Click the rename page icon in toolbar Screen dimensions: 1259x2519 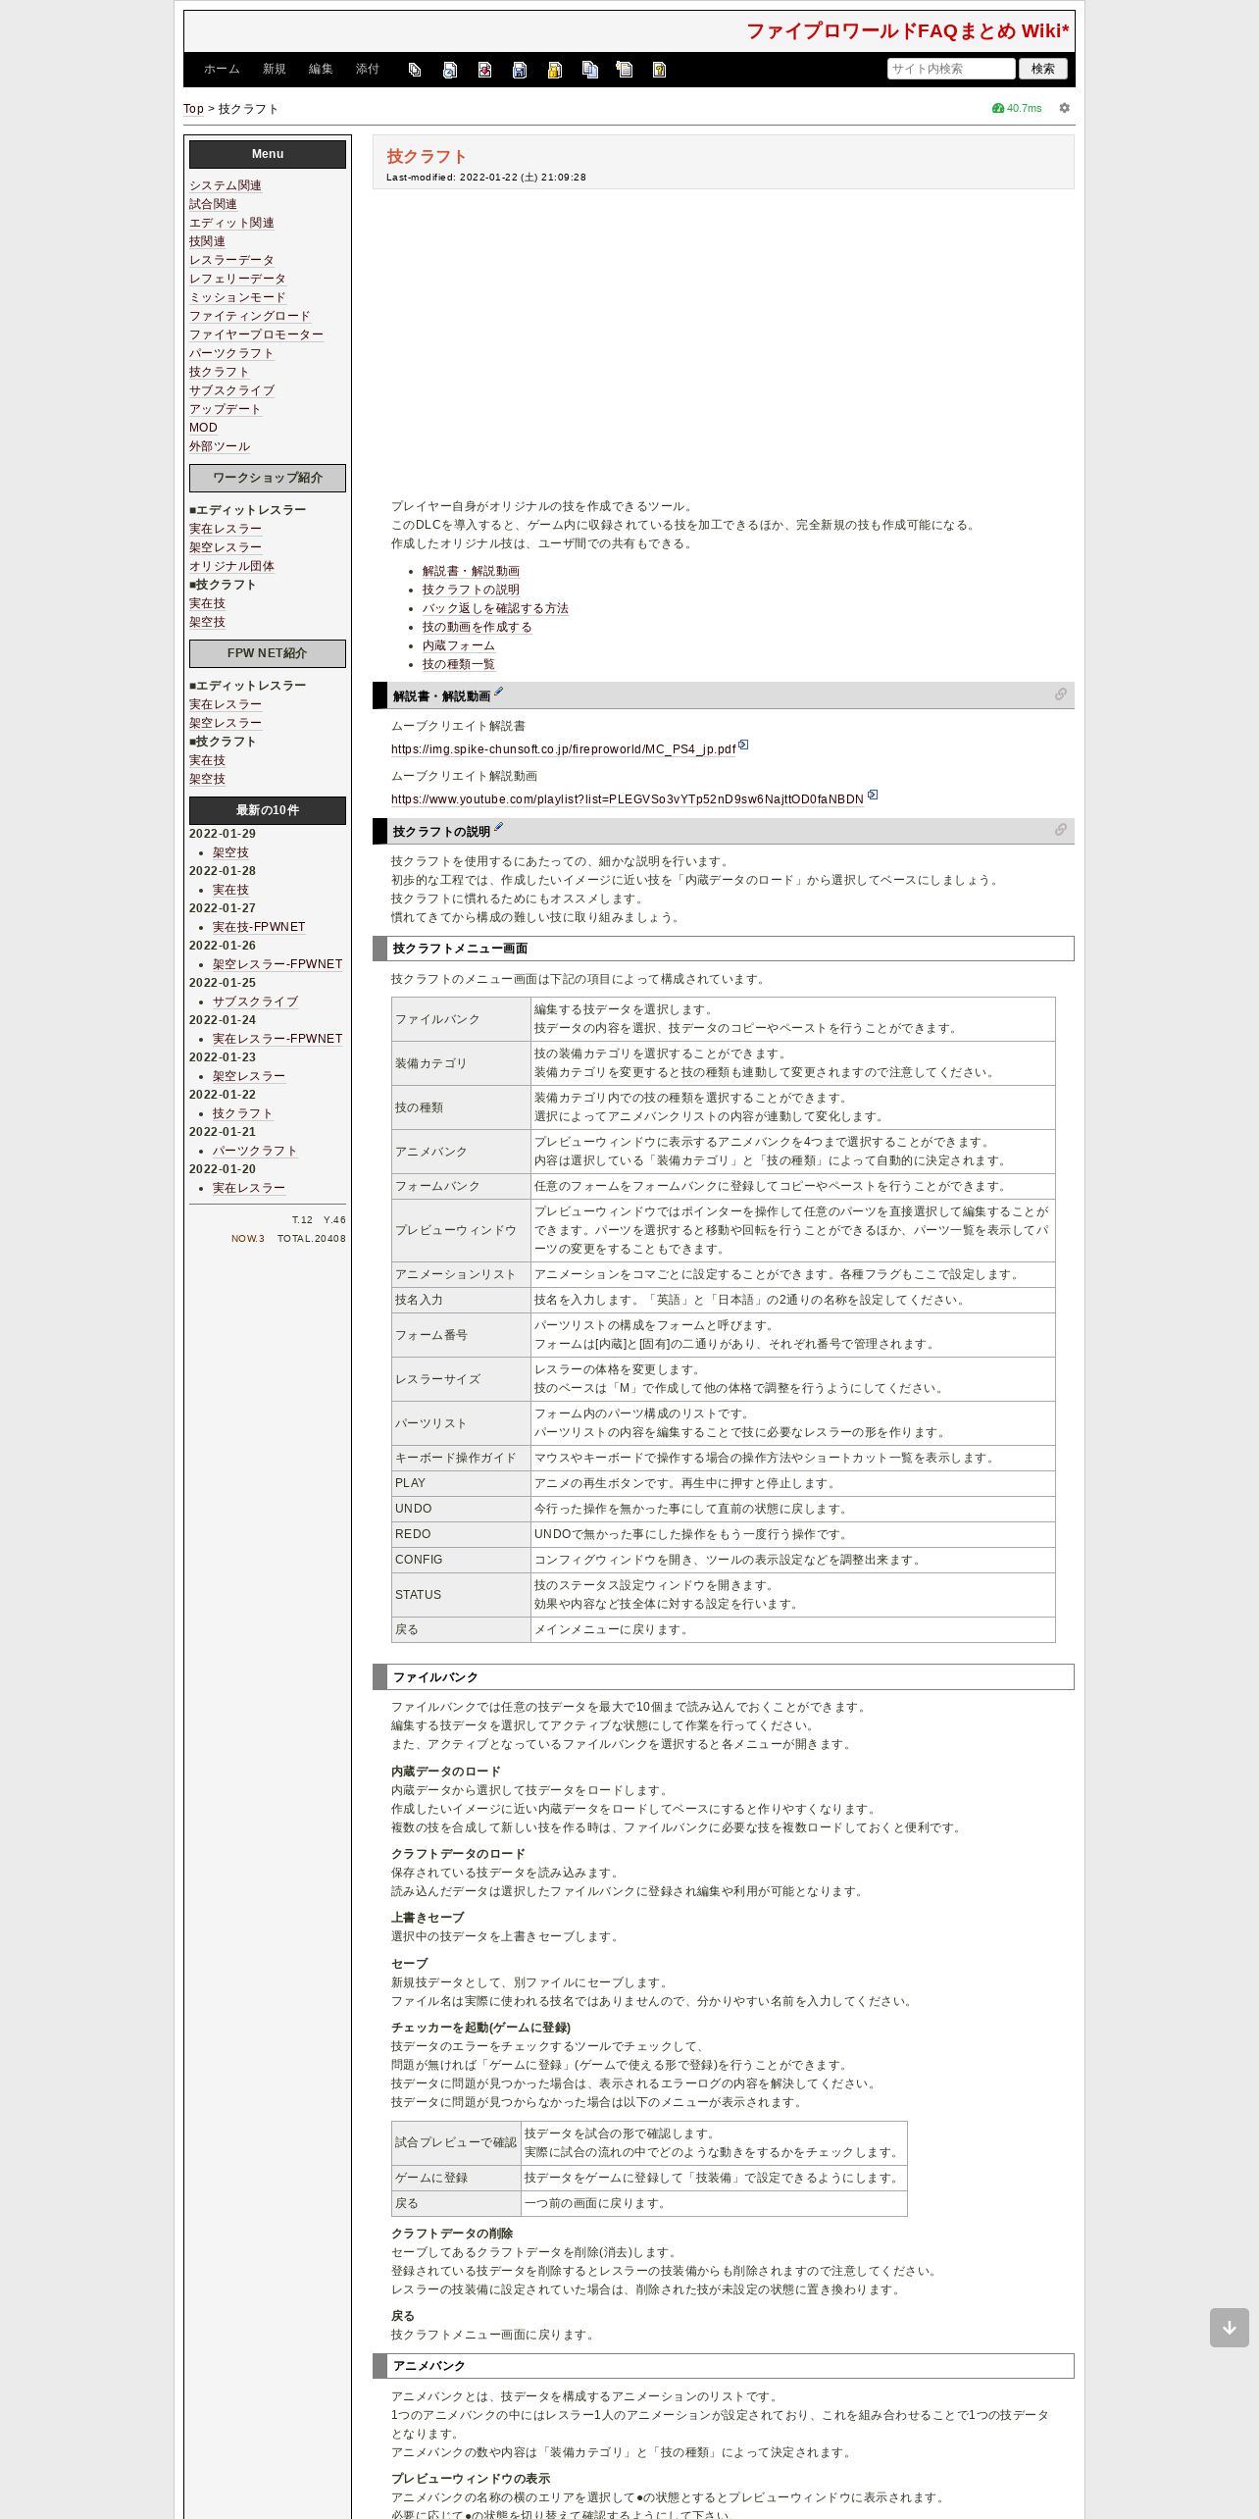624,70
